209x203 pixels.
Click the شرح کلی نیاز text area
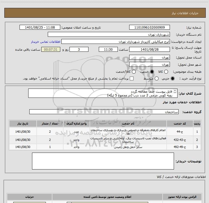coord(103,93)
